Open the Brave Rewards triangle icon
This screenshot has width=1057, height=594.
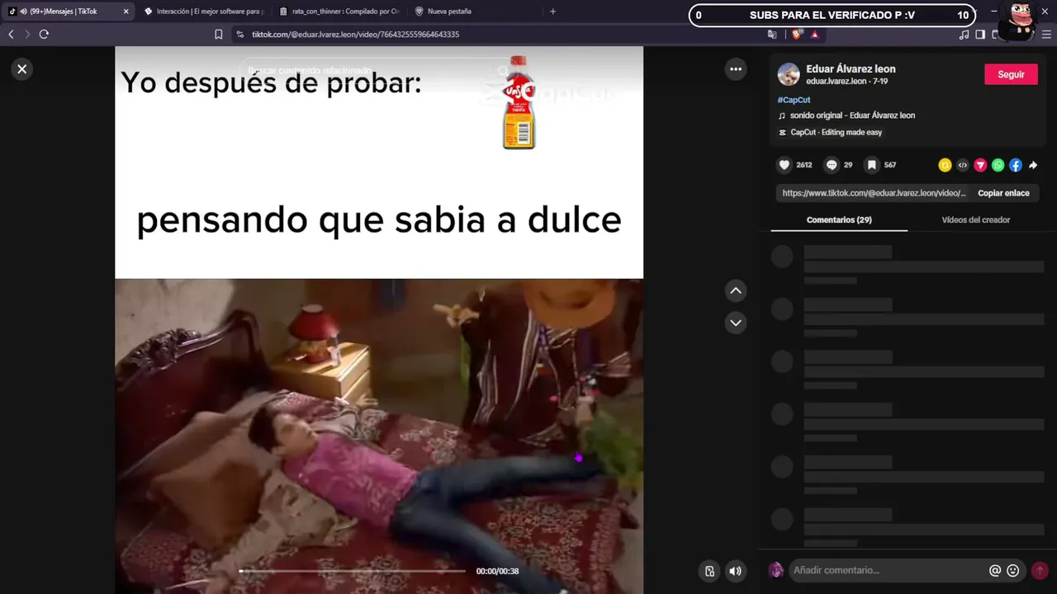[x=815, y=35]
